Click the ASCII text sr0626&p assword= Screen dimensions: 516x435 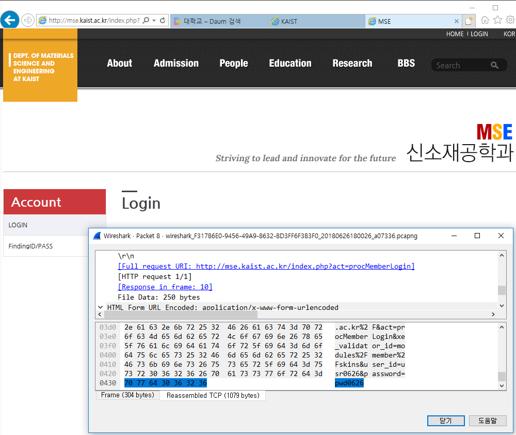pos(370,374)
